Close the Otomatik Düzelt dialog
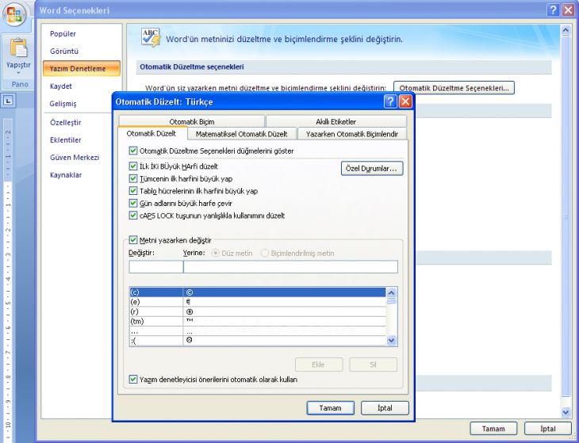This screenshot has width=579, height=443. (x=405, y=101)
